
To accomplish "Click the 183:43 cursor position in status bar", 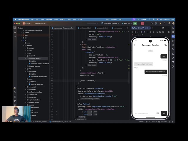I will tap(142, 122).
